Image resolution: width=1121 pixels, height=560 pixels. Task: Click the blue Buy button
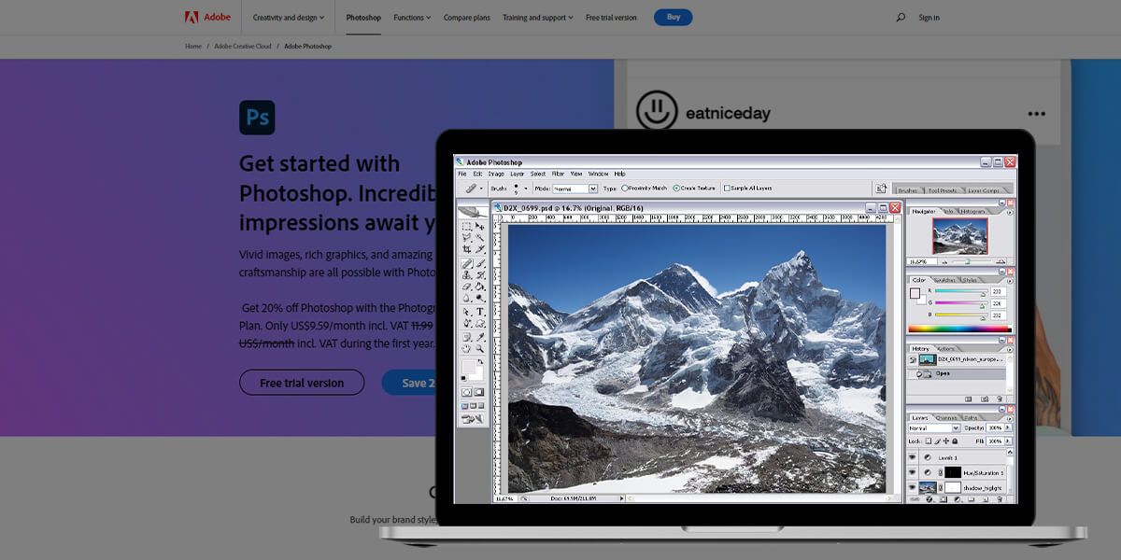point(674,17)
